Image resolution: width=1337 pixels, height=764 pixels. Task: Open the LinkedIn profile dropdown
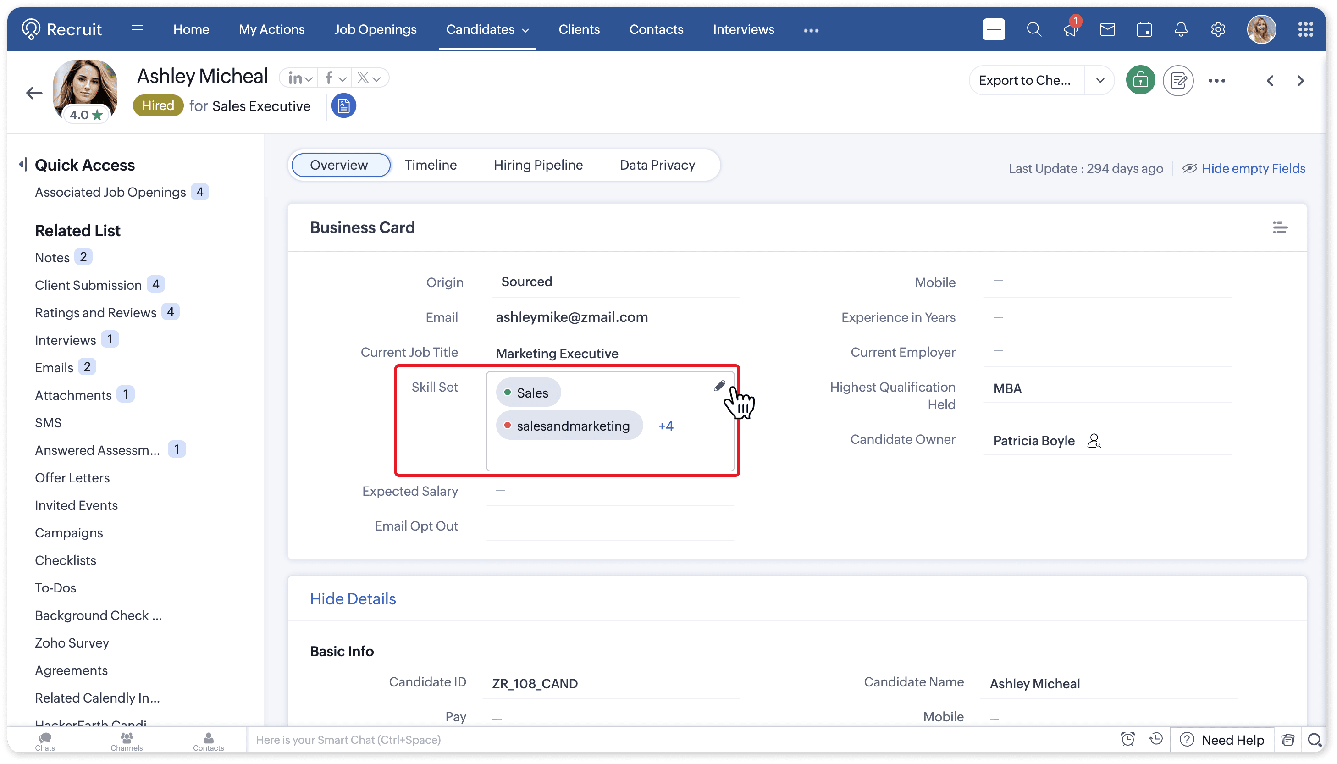coord(300,79)
